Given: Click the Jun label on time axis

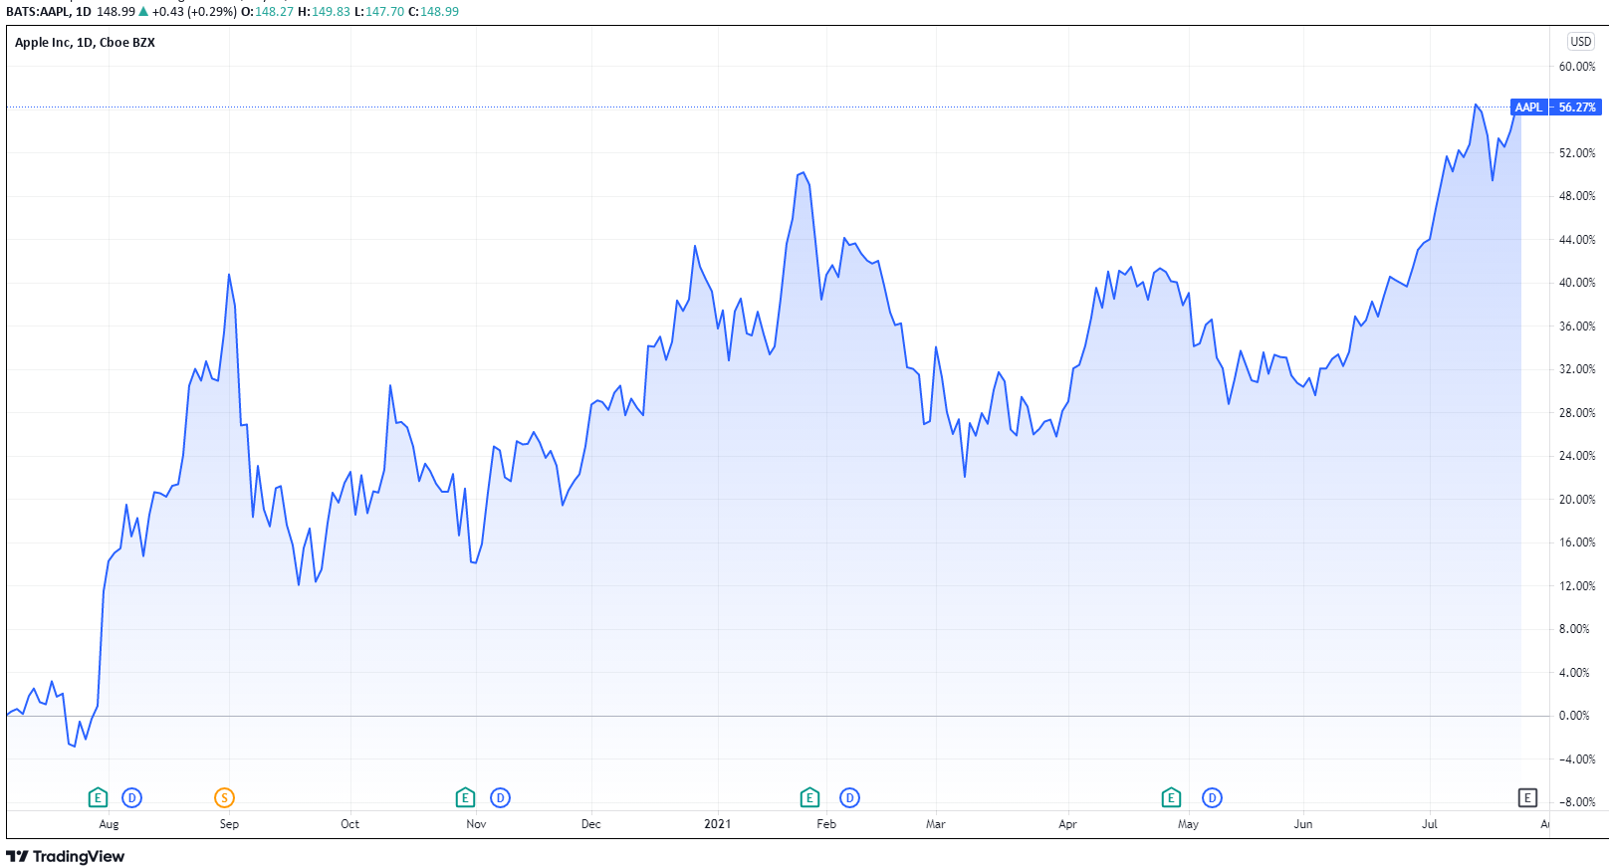Looking at the screenshot, I should click(1303, 824).
